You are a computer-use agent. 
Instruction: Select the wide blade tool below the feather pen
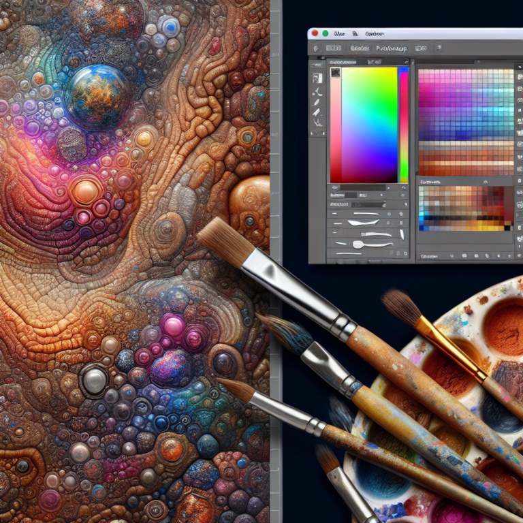316,112
